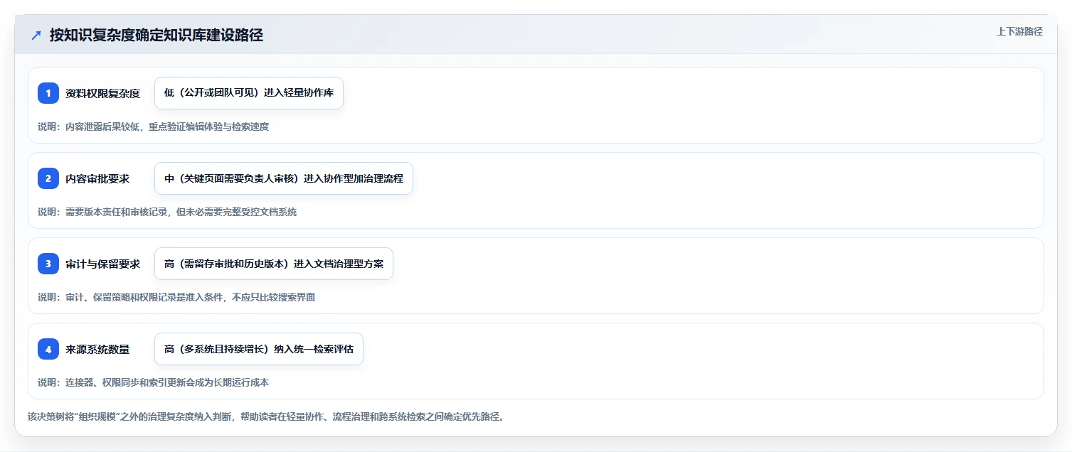The height and width of the screenshot is (452, 1072).
Task: Select the step 2 number badge
Action: click(48, 178)
